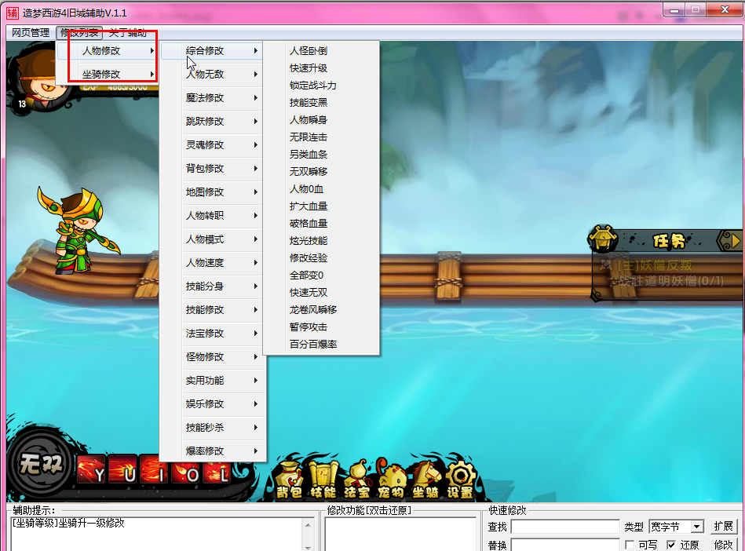745x551 pixels.
Task: Expand the 人物无敌 submenu
Action: point(212,75)
